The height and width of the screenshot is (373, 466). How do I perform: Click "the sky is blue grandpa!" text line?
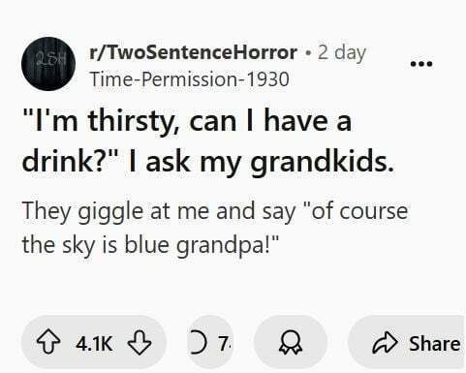(x=150, y=245)
